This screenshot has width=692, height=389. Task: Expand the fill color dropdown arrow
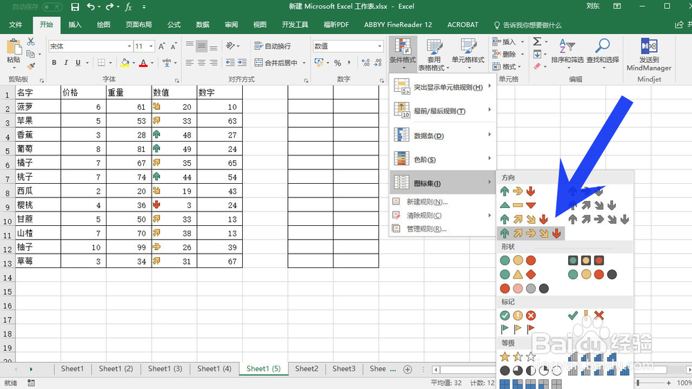point(134,63)
